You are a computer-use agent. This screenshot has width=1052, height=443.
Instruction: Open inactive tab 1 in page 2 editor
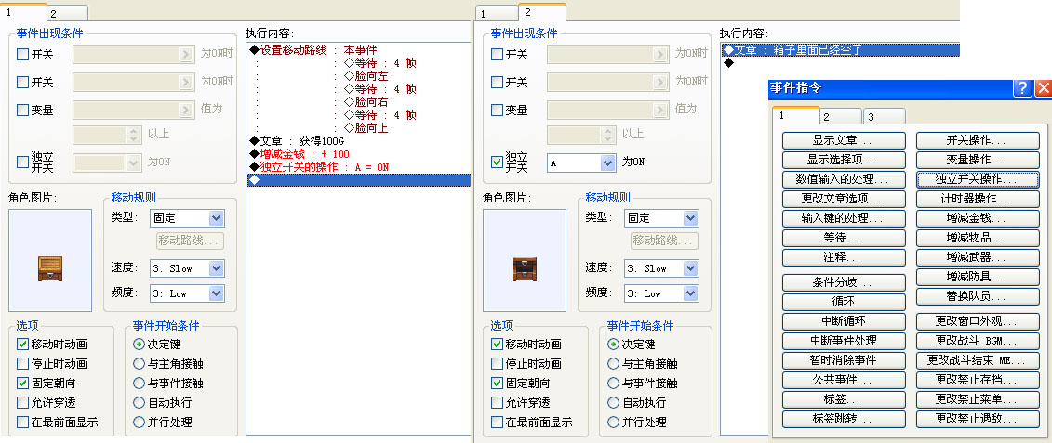tap(497, 13)
